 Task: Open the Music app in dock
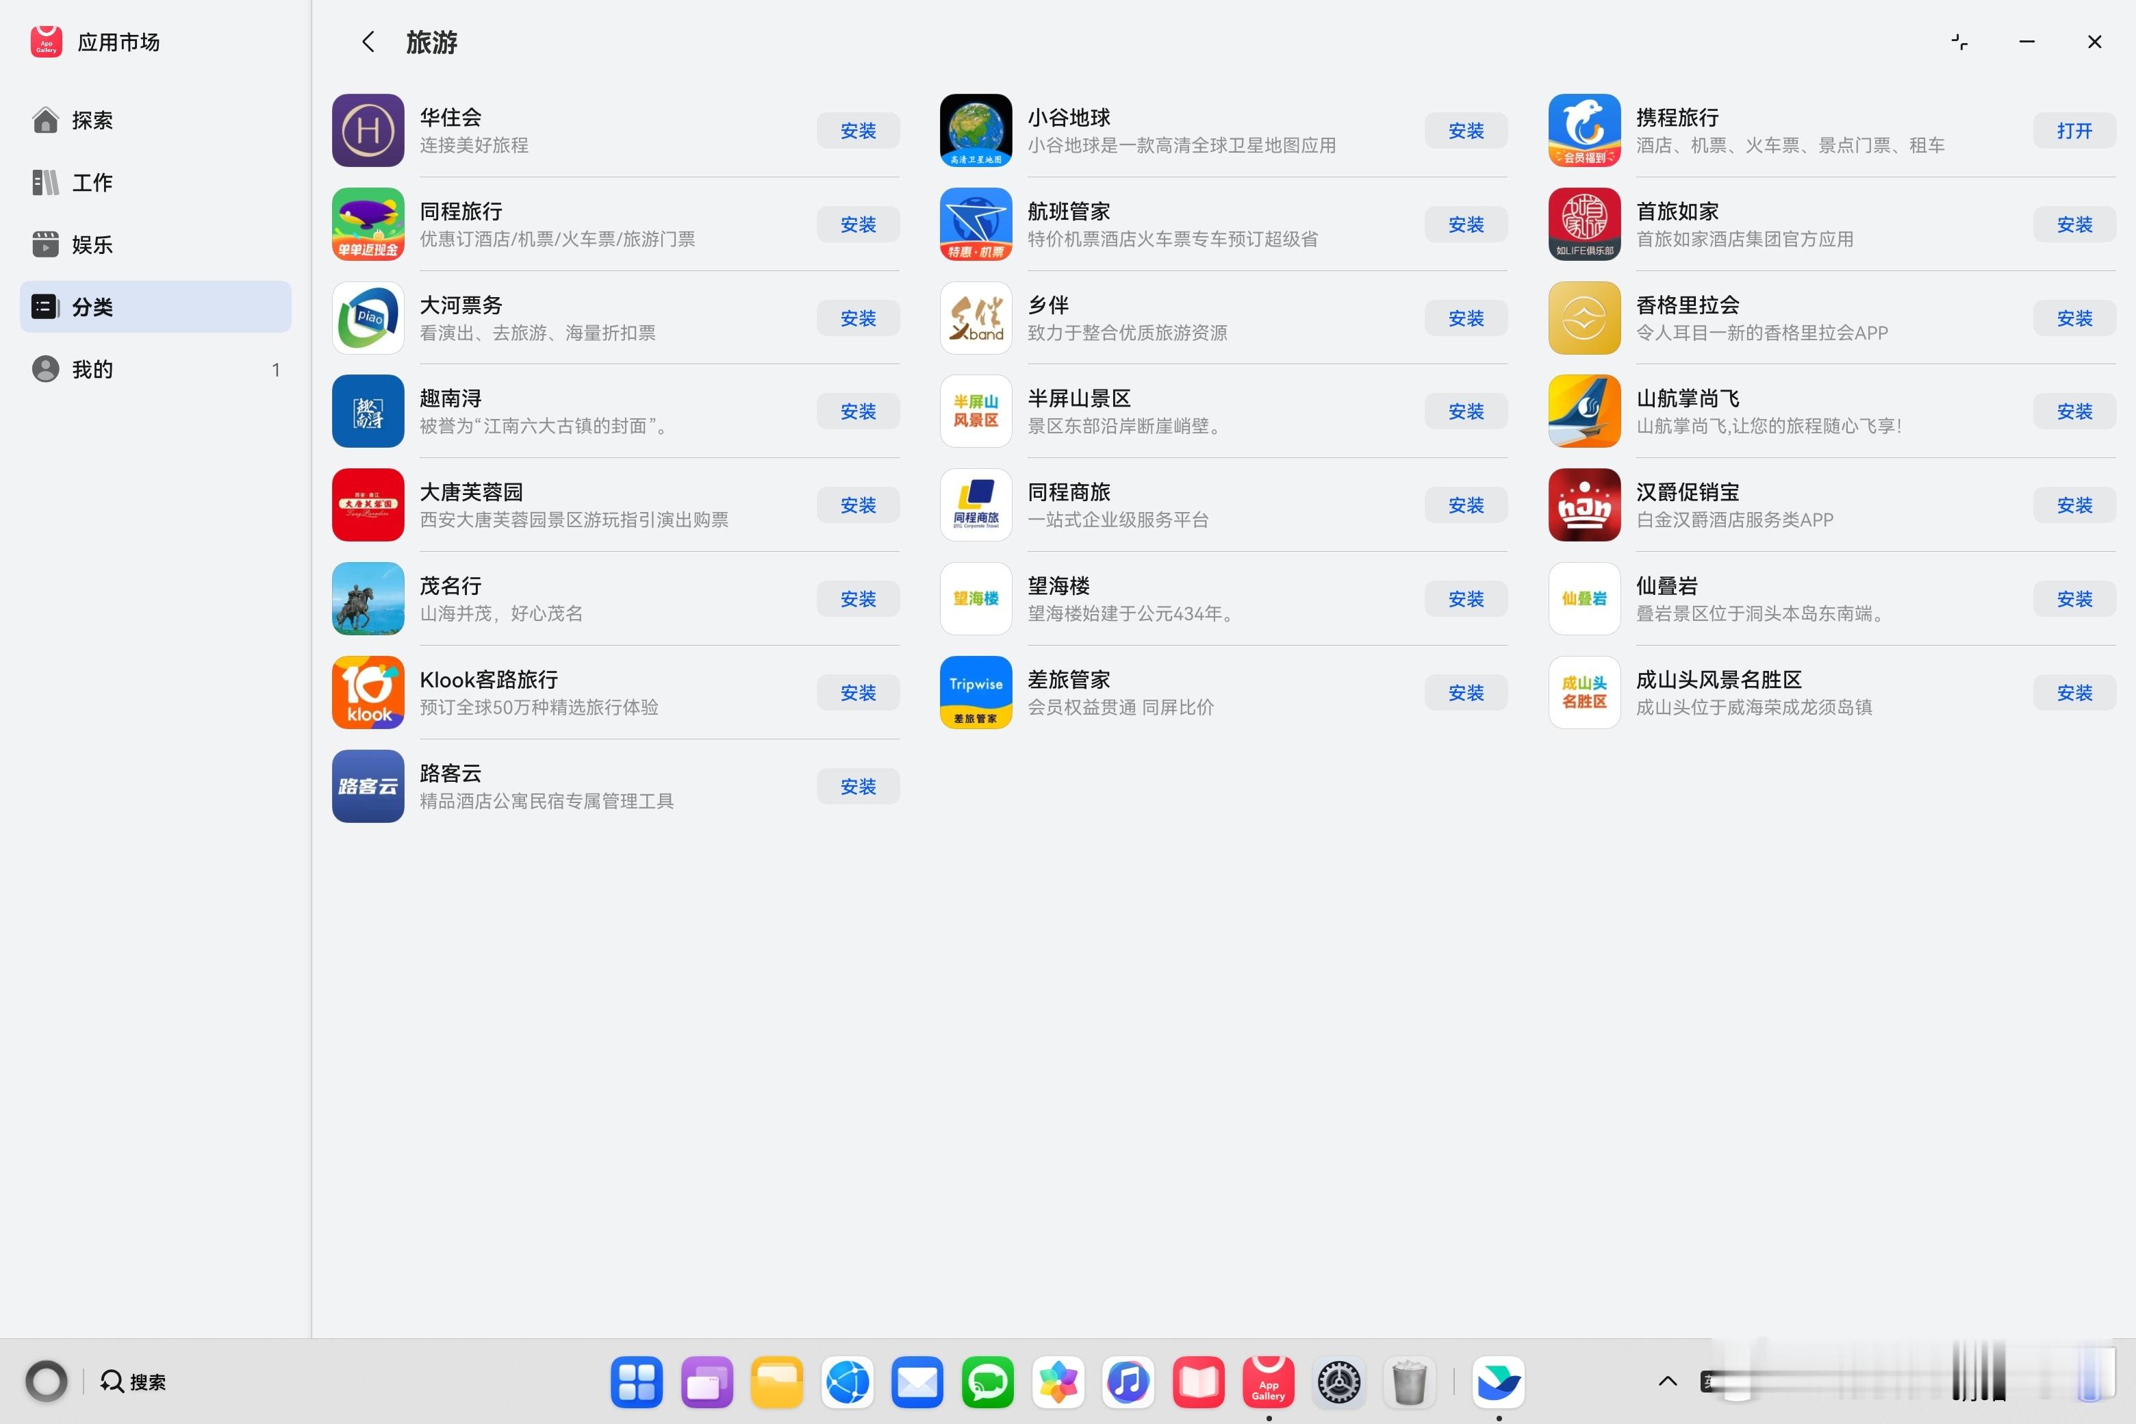(x=1128, y=1382)
